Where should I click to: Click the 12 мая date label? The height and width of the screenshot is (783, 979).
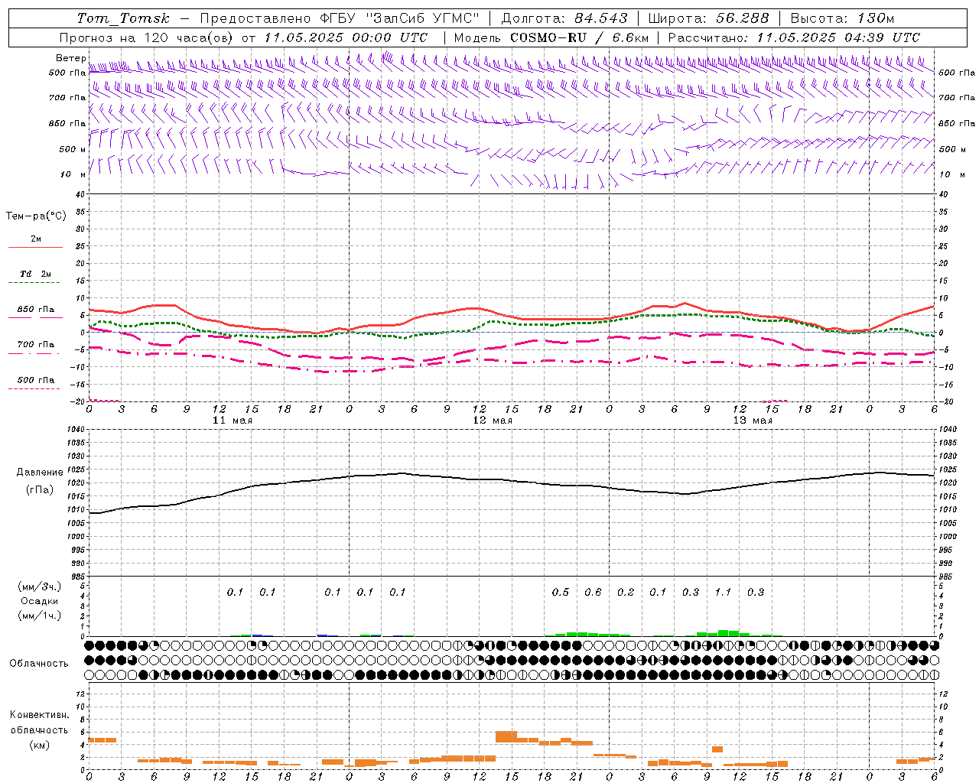pyautogui.click(x=493, y=421)
